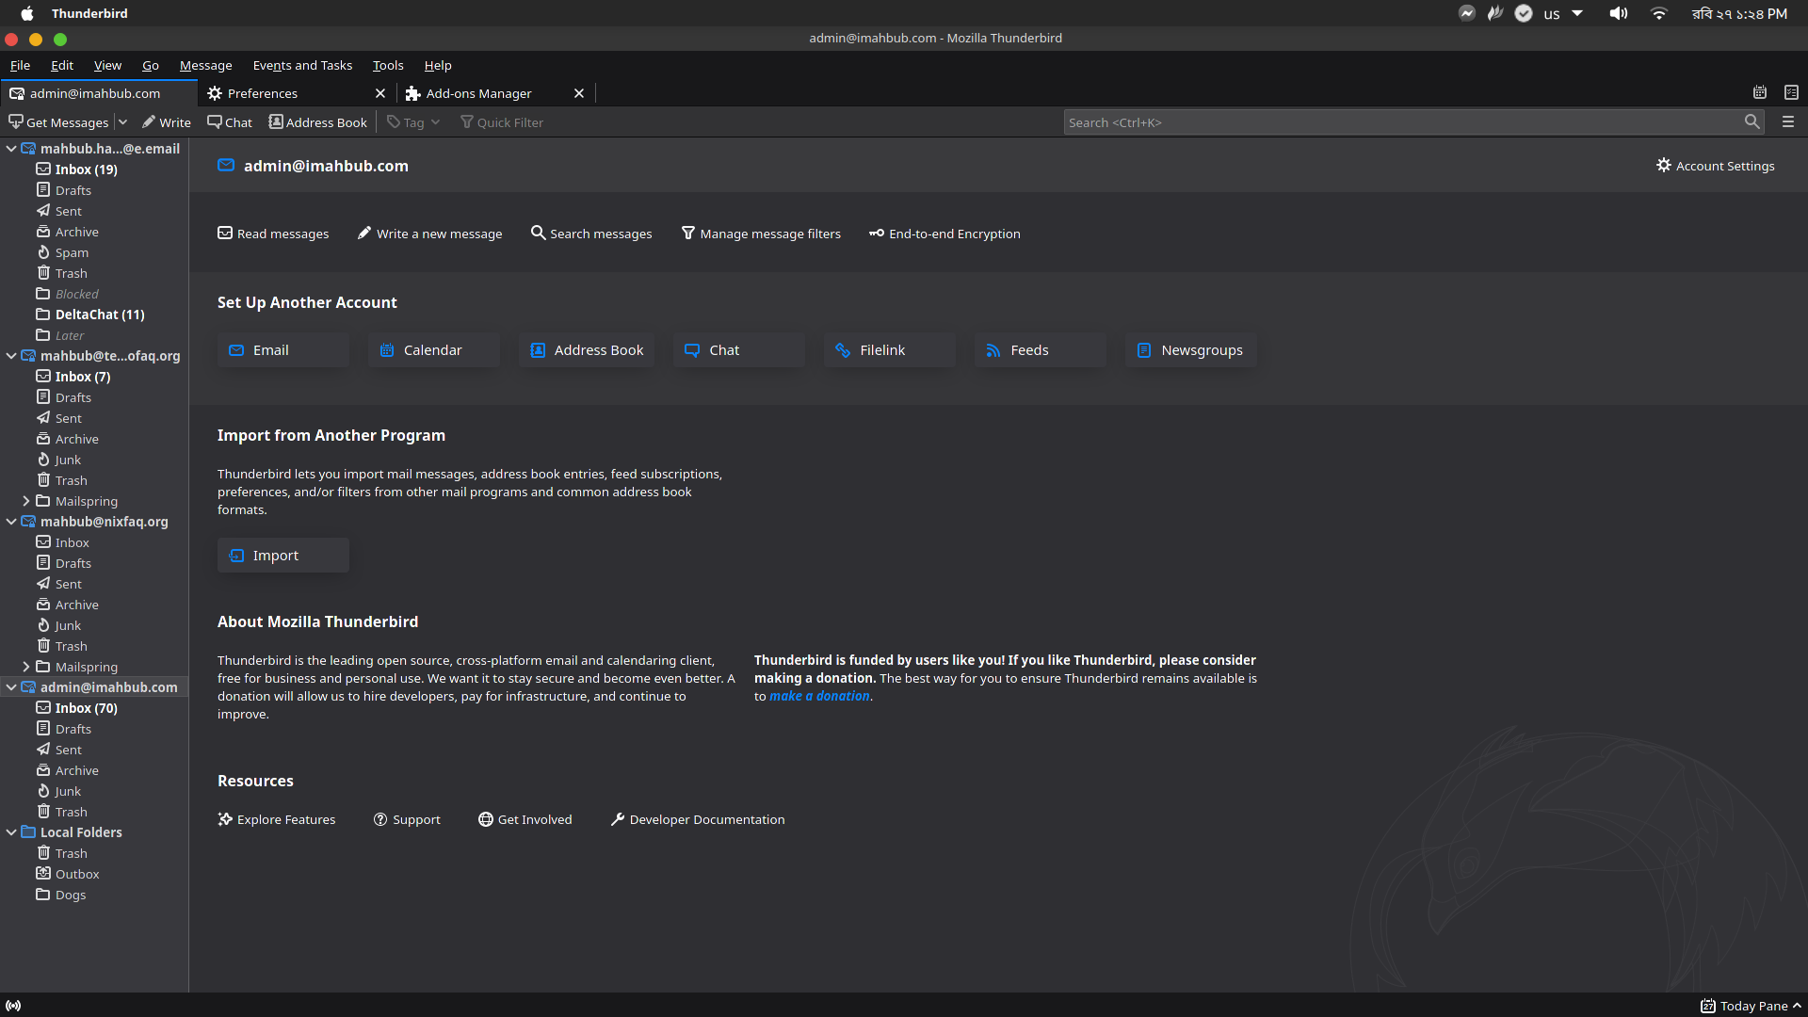1808x1017 pixels.
Task: Click Read messages
Action: click(273, 234)
